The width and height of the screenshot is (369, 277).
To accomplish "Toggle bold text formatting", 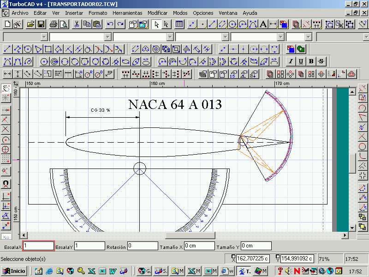I will pyautogui.click(x=311, y=61).
